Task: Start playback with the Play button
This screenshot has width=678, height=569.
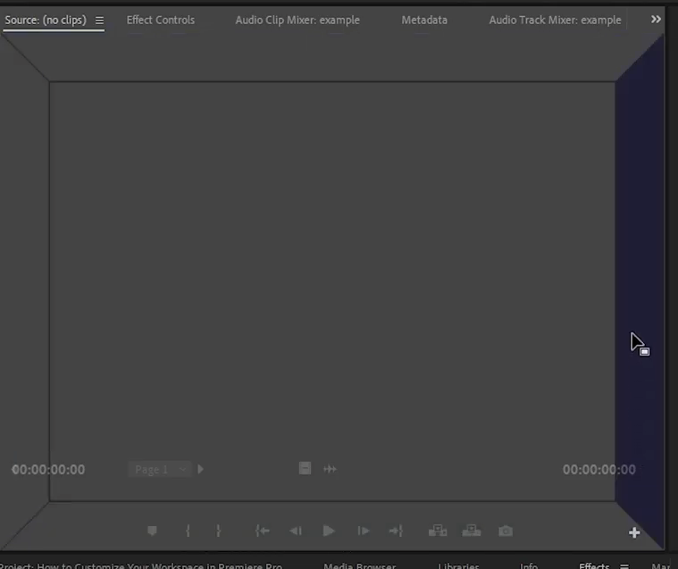Action: (x=329, y=531)
